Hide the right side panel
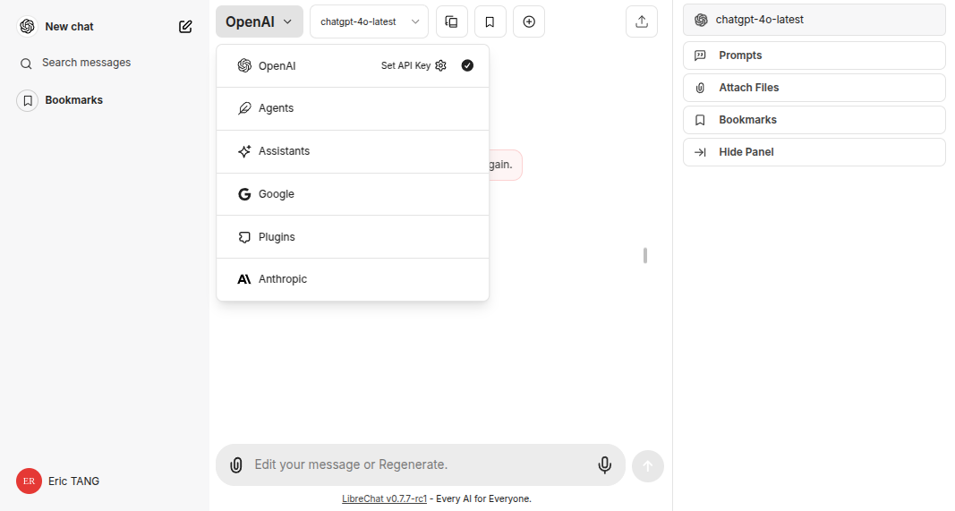 point(814,152)
